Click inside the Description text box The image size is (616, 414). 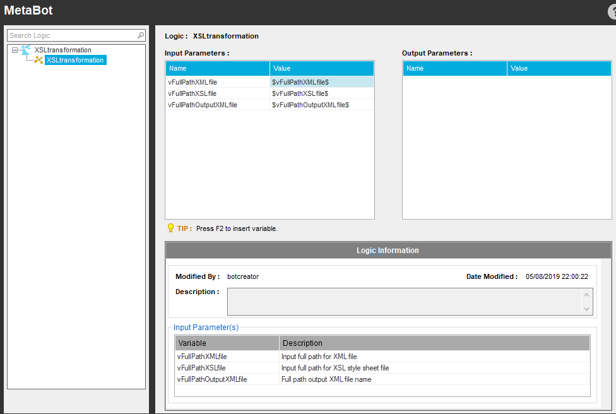[405, 302]
